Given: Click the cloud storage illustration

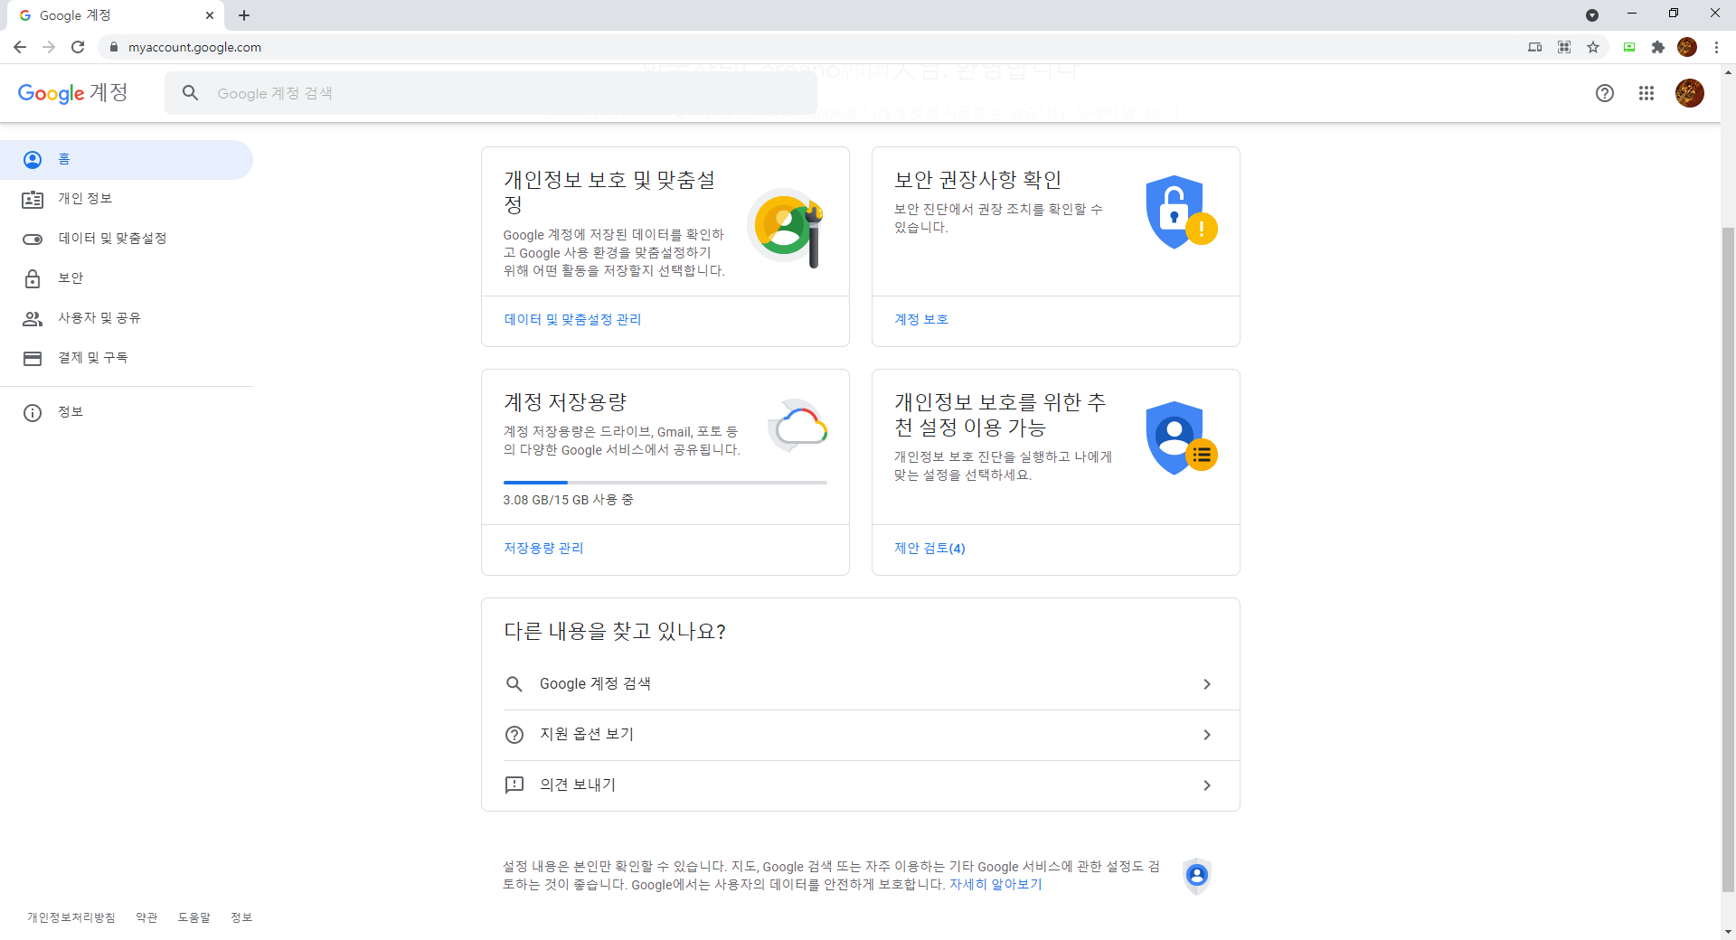Looking at the screenshot, I should tap(797, 426).
